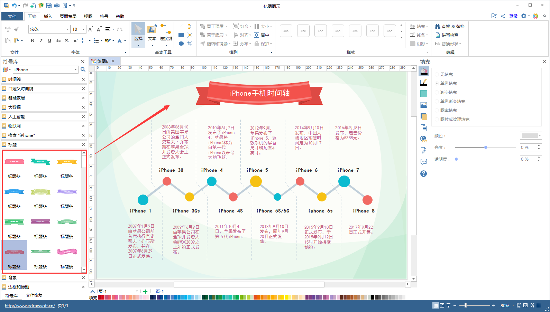Expand the 时间线 symbol category

44,79
